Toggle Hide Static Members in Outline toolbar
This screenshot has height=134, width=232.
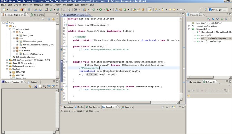[x=217, y=19]
